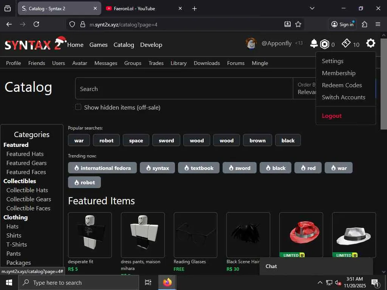Open Packages category
The height and width of the screenshot is (290, 387).
point(19,263)
